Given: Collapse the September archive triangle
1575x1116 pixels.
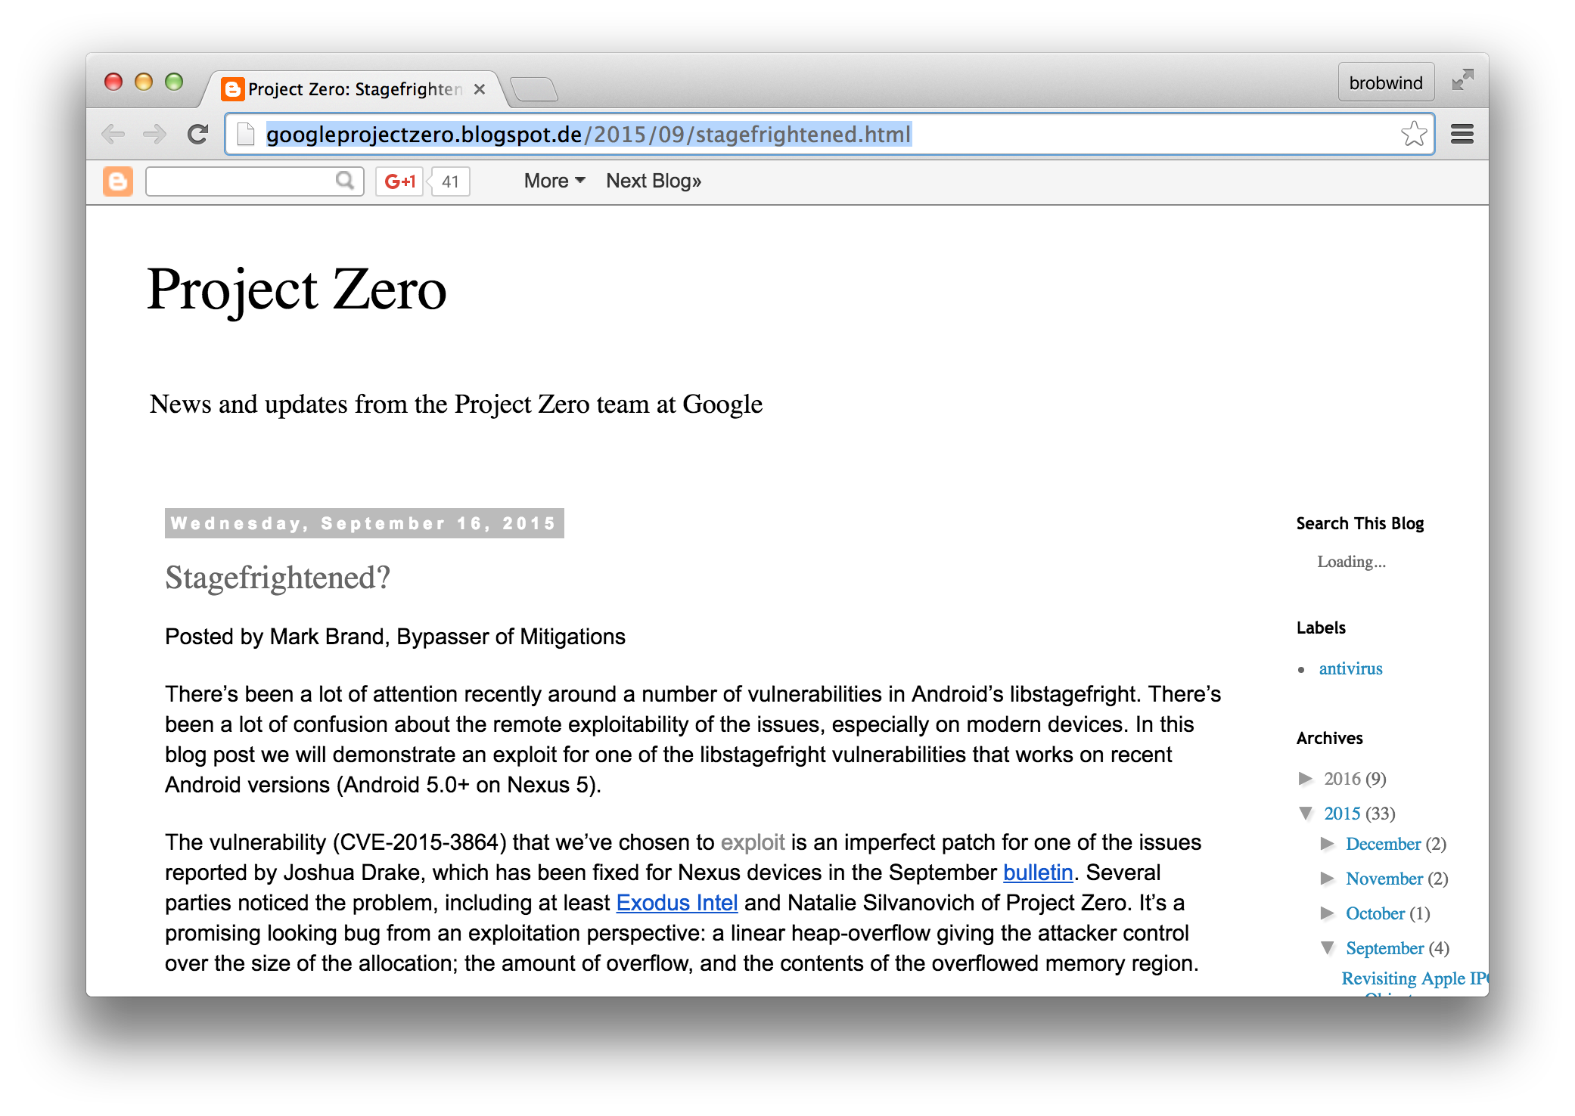Looking at the screenshot, I should coord(1328,947).
